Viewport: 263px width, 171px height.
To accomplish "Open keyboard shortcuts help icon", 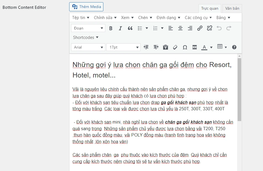I will [234, 47].
